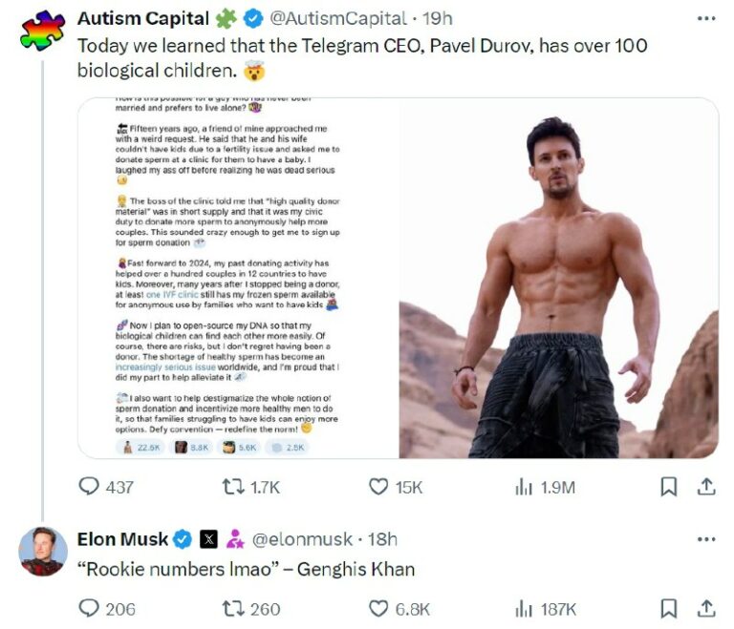The height and width of the screenshot is (629, 734).
Task: Open more options for Autism Capital tweet
Action: (x=706, y=19)
